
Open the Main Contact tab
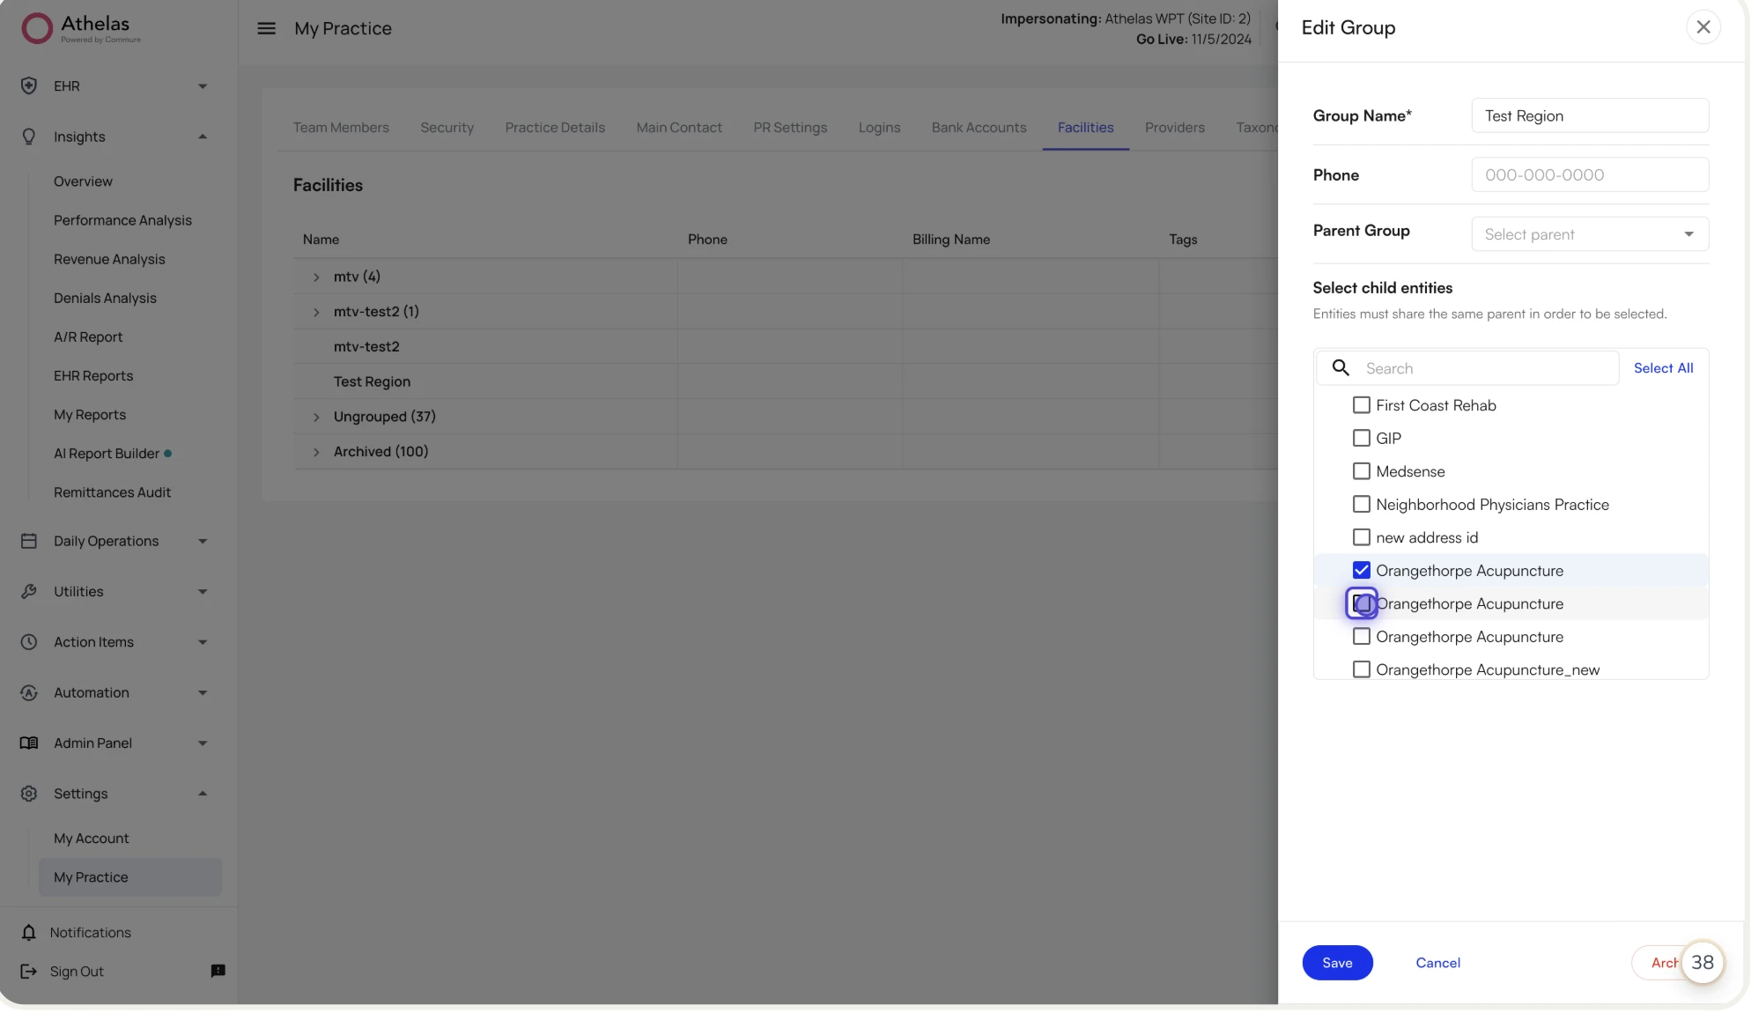pos(679,128)
